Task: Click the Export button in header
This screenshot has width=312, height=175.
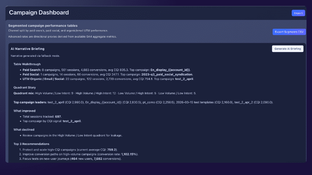Action: pyautogui.click(x=298, y=13)
